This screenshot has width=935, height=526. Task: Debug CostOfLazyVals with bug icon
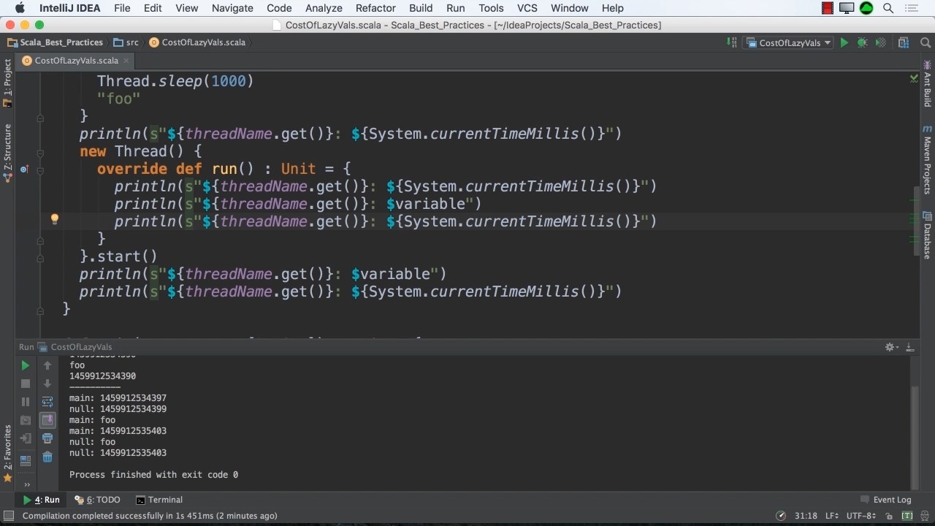click(x=862, y=42)
